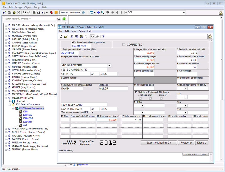This screenshot has width=225, height=172.
Task: Click the blue question mark help icon
Action: [103, 37]
